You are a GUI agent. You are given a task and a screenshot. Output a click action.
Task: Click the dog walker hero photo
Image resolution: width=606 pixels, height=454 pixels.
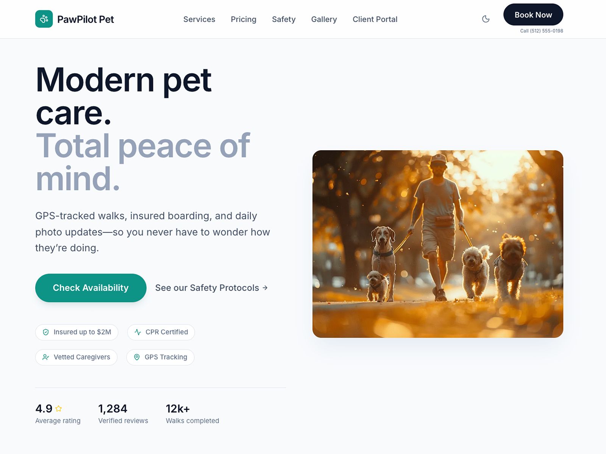[438, 244]
